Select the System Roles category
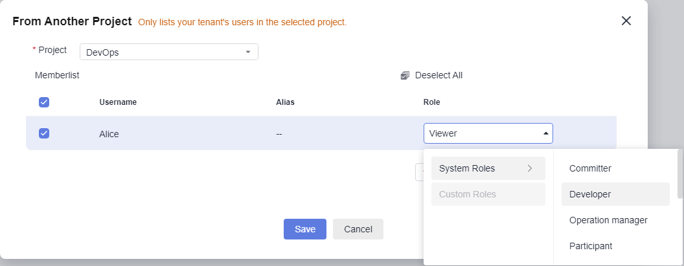This screenshot has width=684, height=266. [488, 168]
